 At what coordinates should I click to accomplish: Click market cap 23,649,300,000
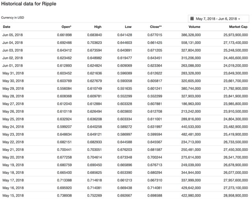(x=235, y=73)
